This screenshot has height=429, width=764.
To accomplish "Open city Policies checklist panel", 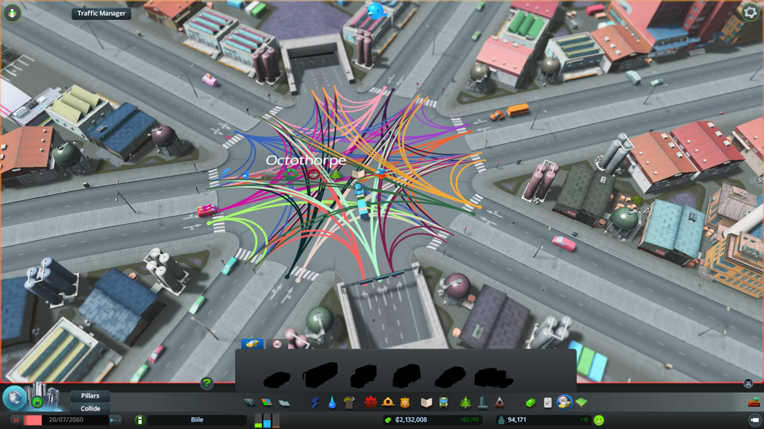I will [x=548, y=402].
